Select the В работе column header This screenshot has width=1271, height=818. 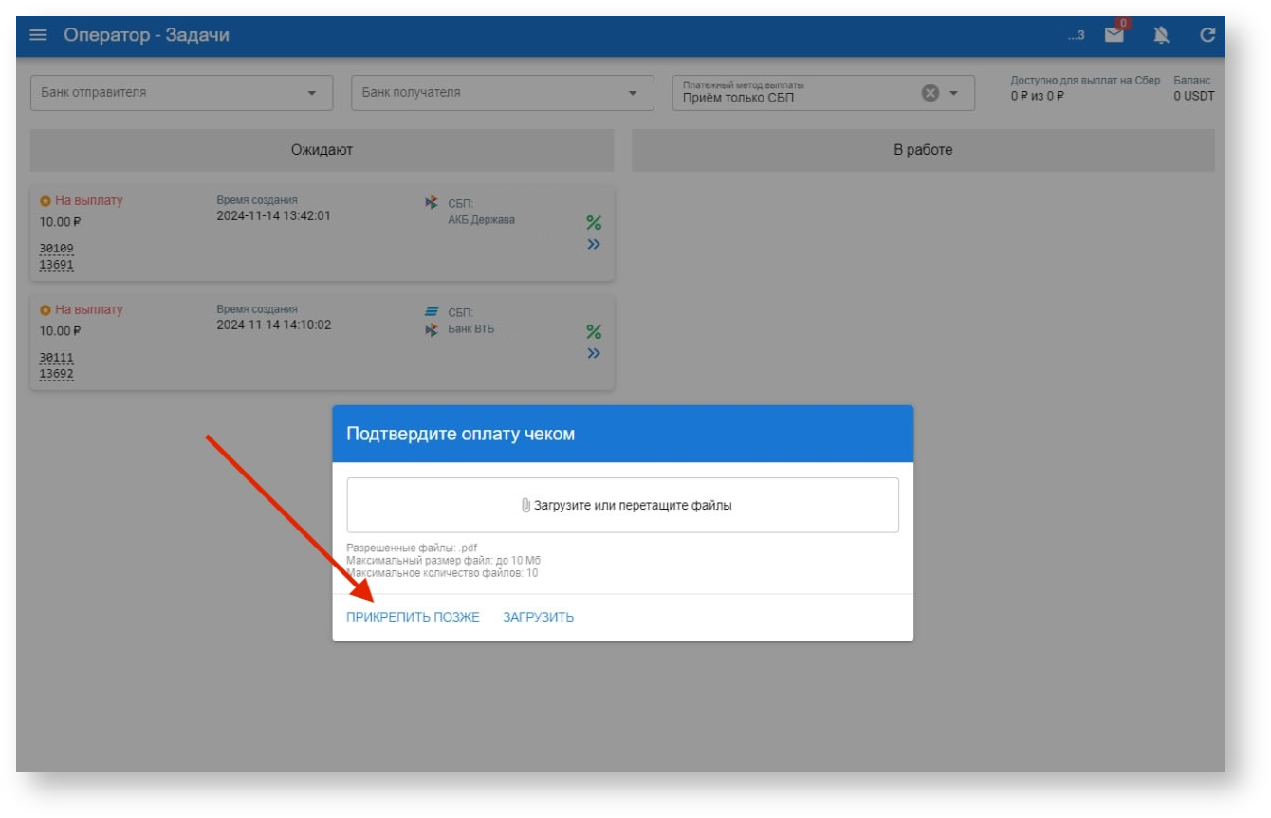[922, 150]
